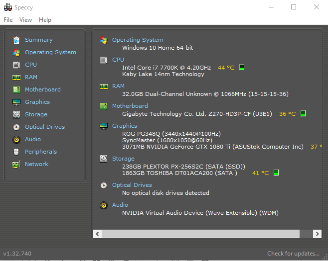Go to the RAM section in sidebar

tap(31, 77)
